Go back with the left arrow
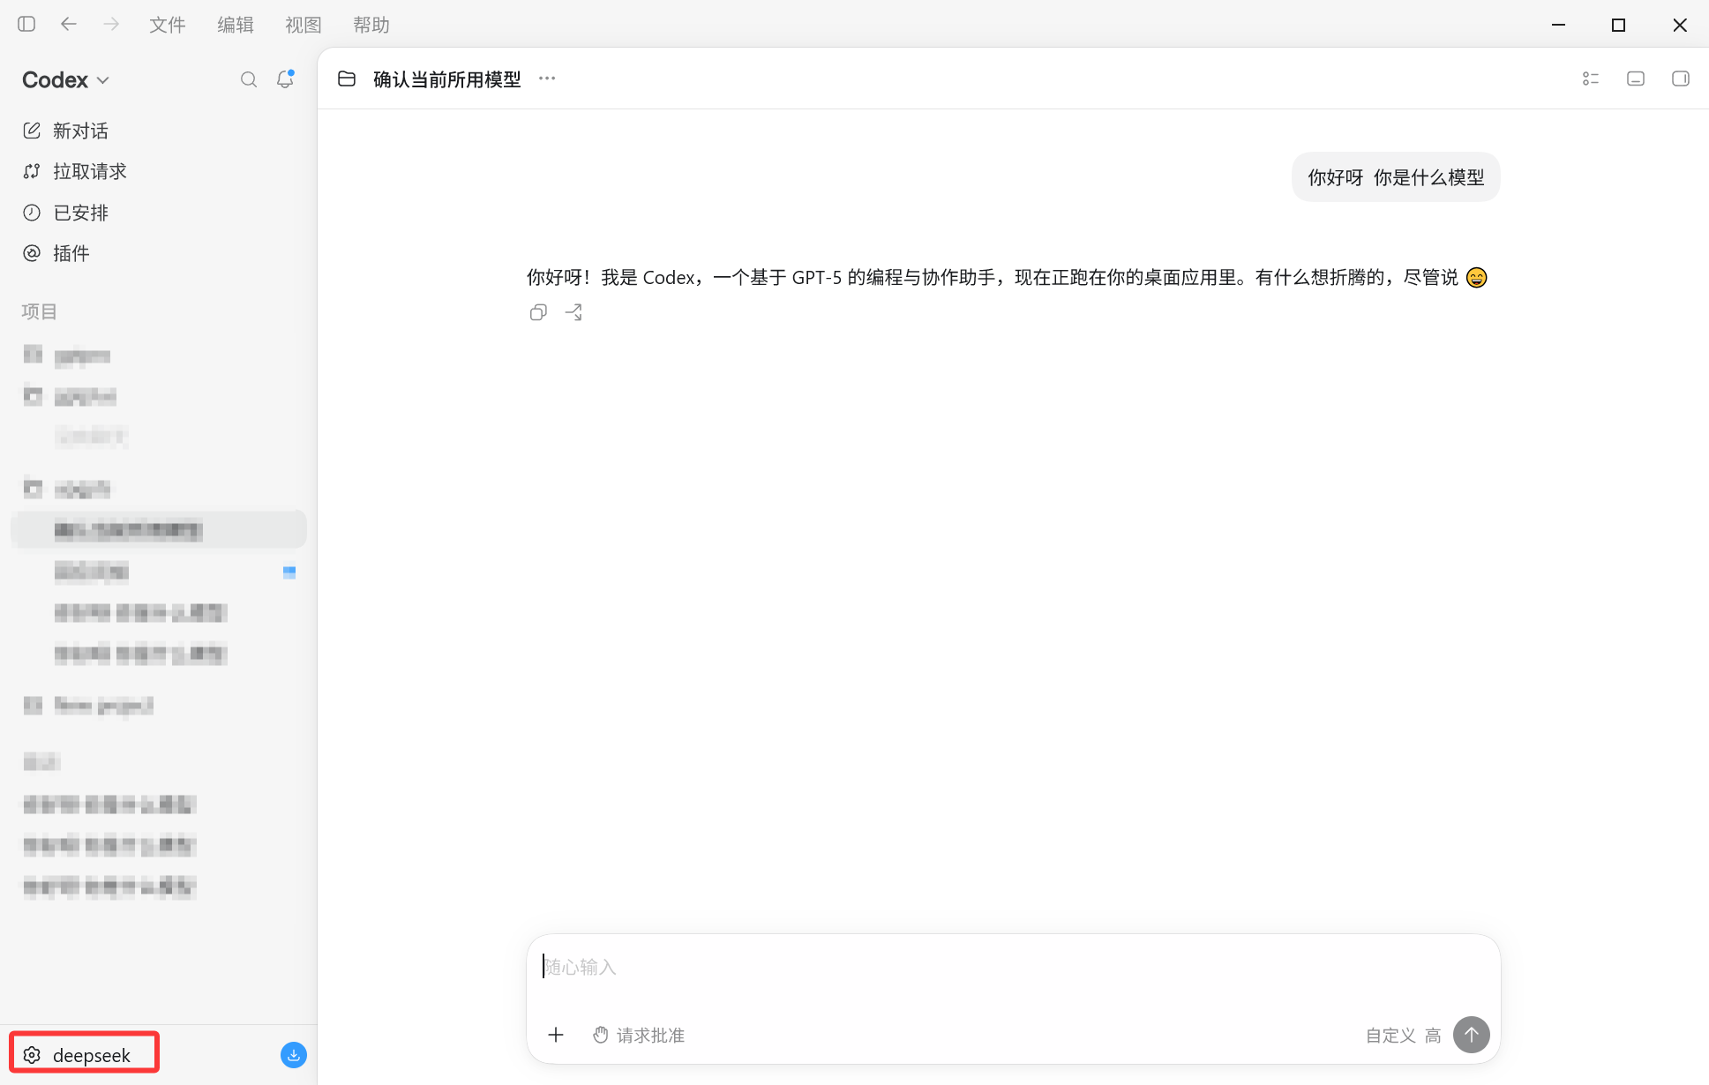The width and height of the screenshot is (1709, 1085). [x=69, y=25]
